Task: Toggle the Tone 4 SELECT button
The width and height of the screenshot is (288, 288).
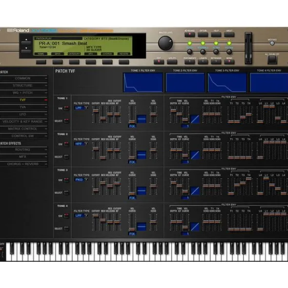Action: 66,229
